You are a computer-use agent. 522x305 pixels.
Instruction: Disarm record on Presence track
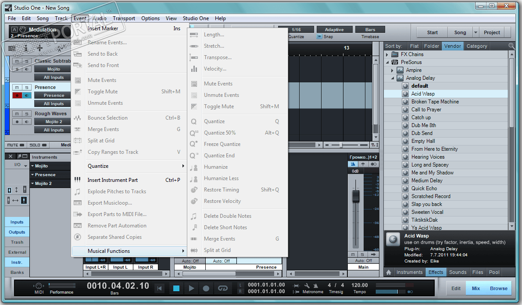pyautogui.click(x=17, y=96)
